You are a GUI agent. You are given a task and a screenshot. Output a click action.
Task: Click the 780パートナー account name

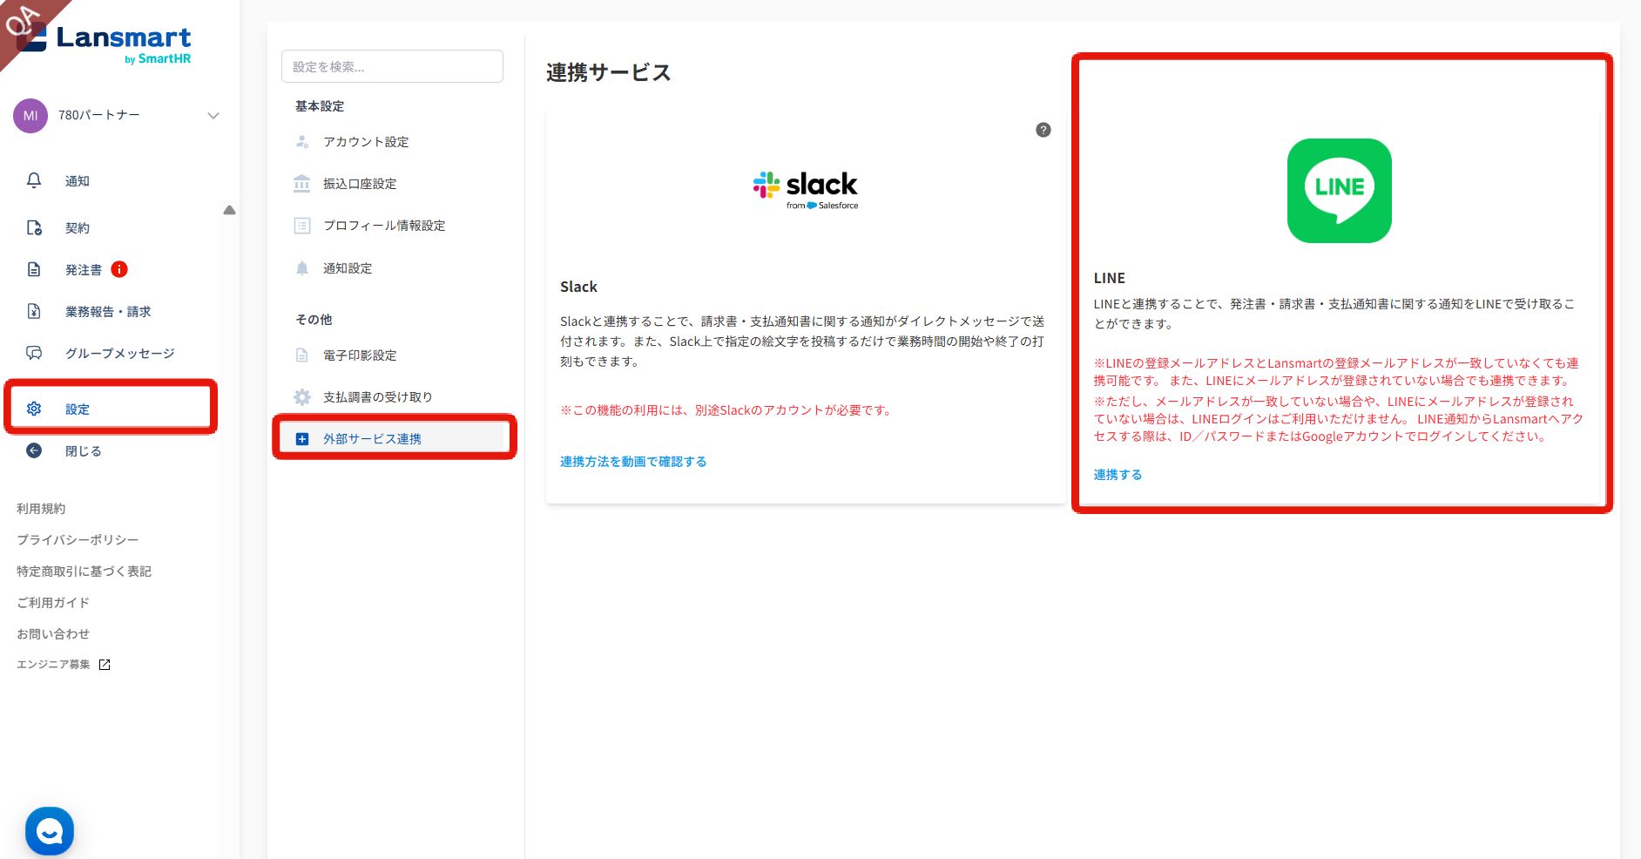pos(99,115)
